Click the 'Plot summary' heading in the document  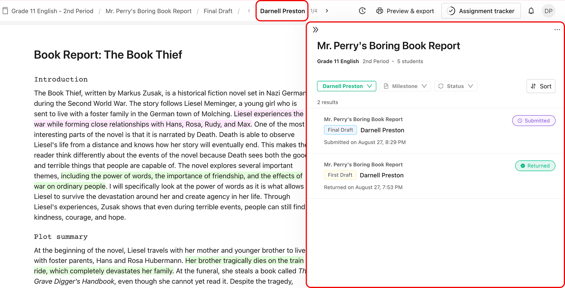click(61, 237)
